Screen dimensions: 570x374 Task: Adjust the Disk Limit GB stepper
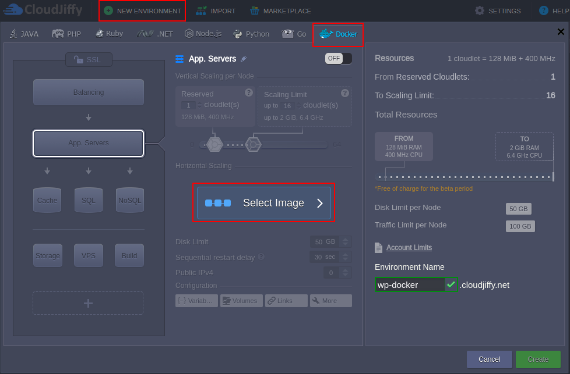(x=346, y=241)
